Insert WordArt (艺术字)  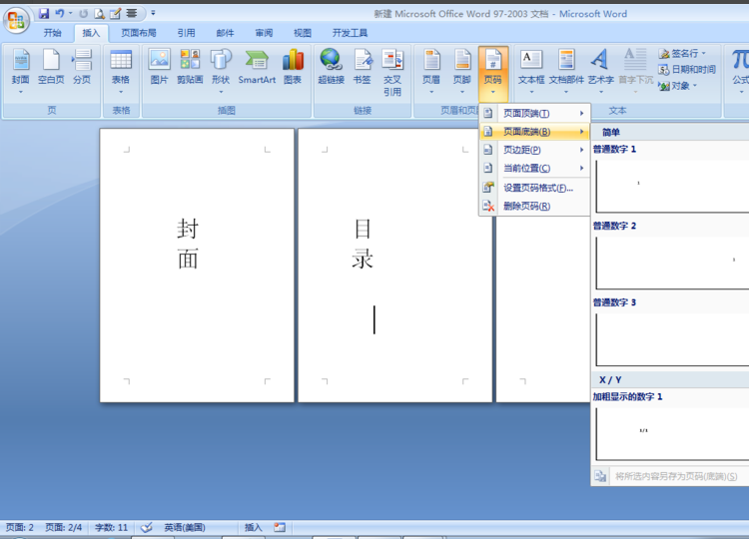coord(600,72)
